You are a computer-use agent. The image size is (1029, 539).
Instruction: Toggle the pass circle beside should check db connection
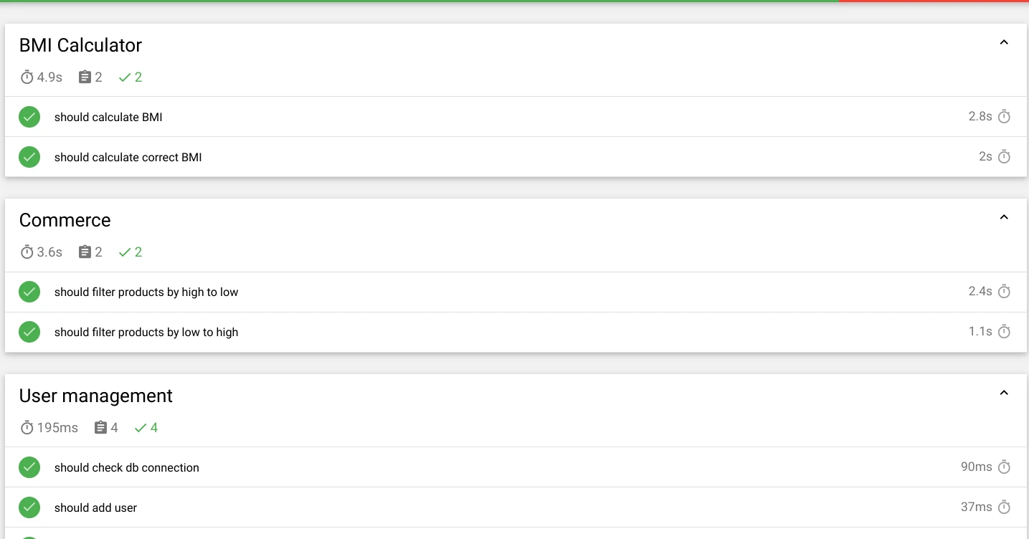pos(29,467)
